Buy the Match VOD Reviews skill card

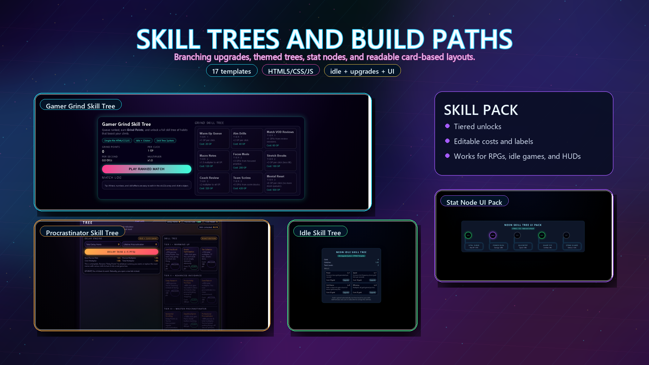pos(281,139)
